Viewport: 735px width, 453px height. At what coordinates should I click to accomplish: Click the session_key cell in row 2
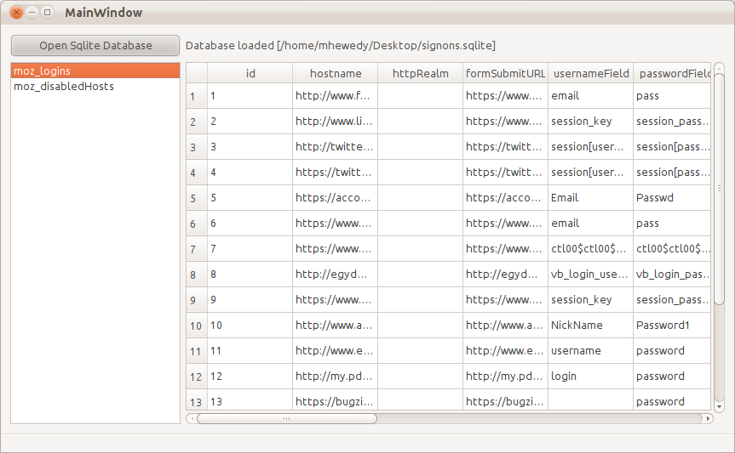[590, 122]
